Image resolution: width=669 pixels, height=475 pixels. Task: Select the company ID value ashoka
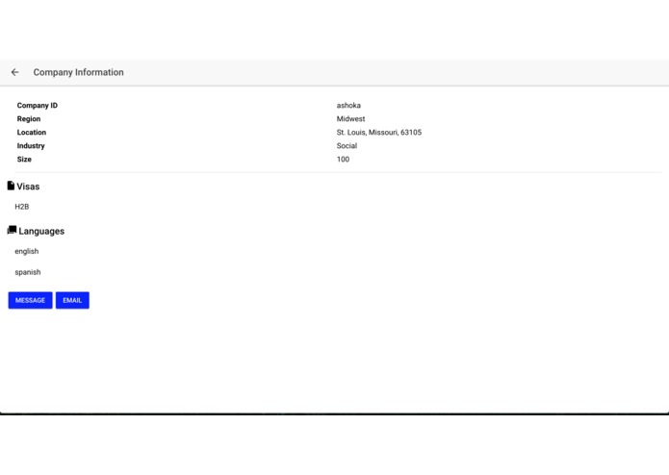(x=348, y=105)
